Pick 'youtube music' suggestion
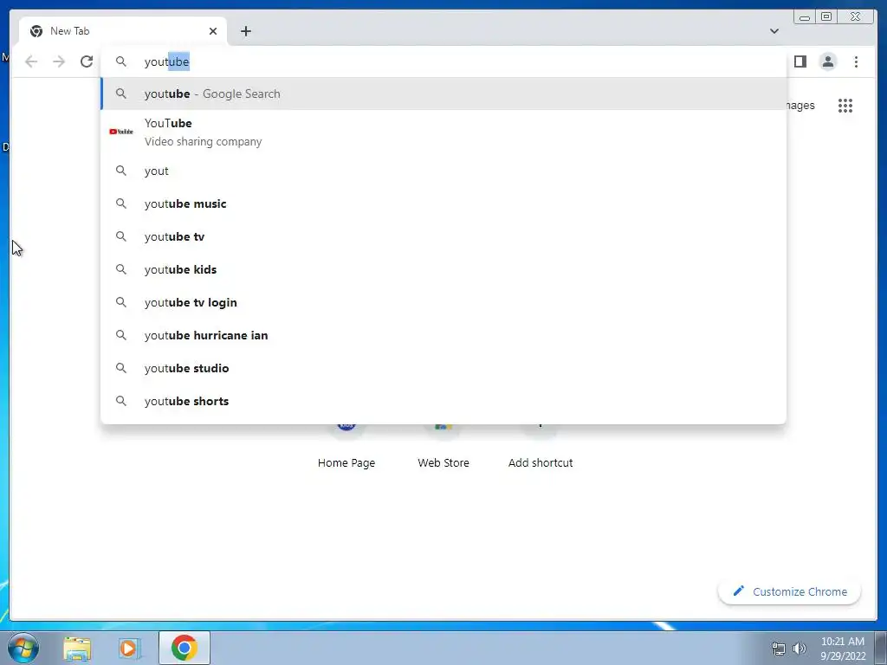The image size is (887, 665). pyautogui.click(x=443, y=203)
